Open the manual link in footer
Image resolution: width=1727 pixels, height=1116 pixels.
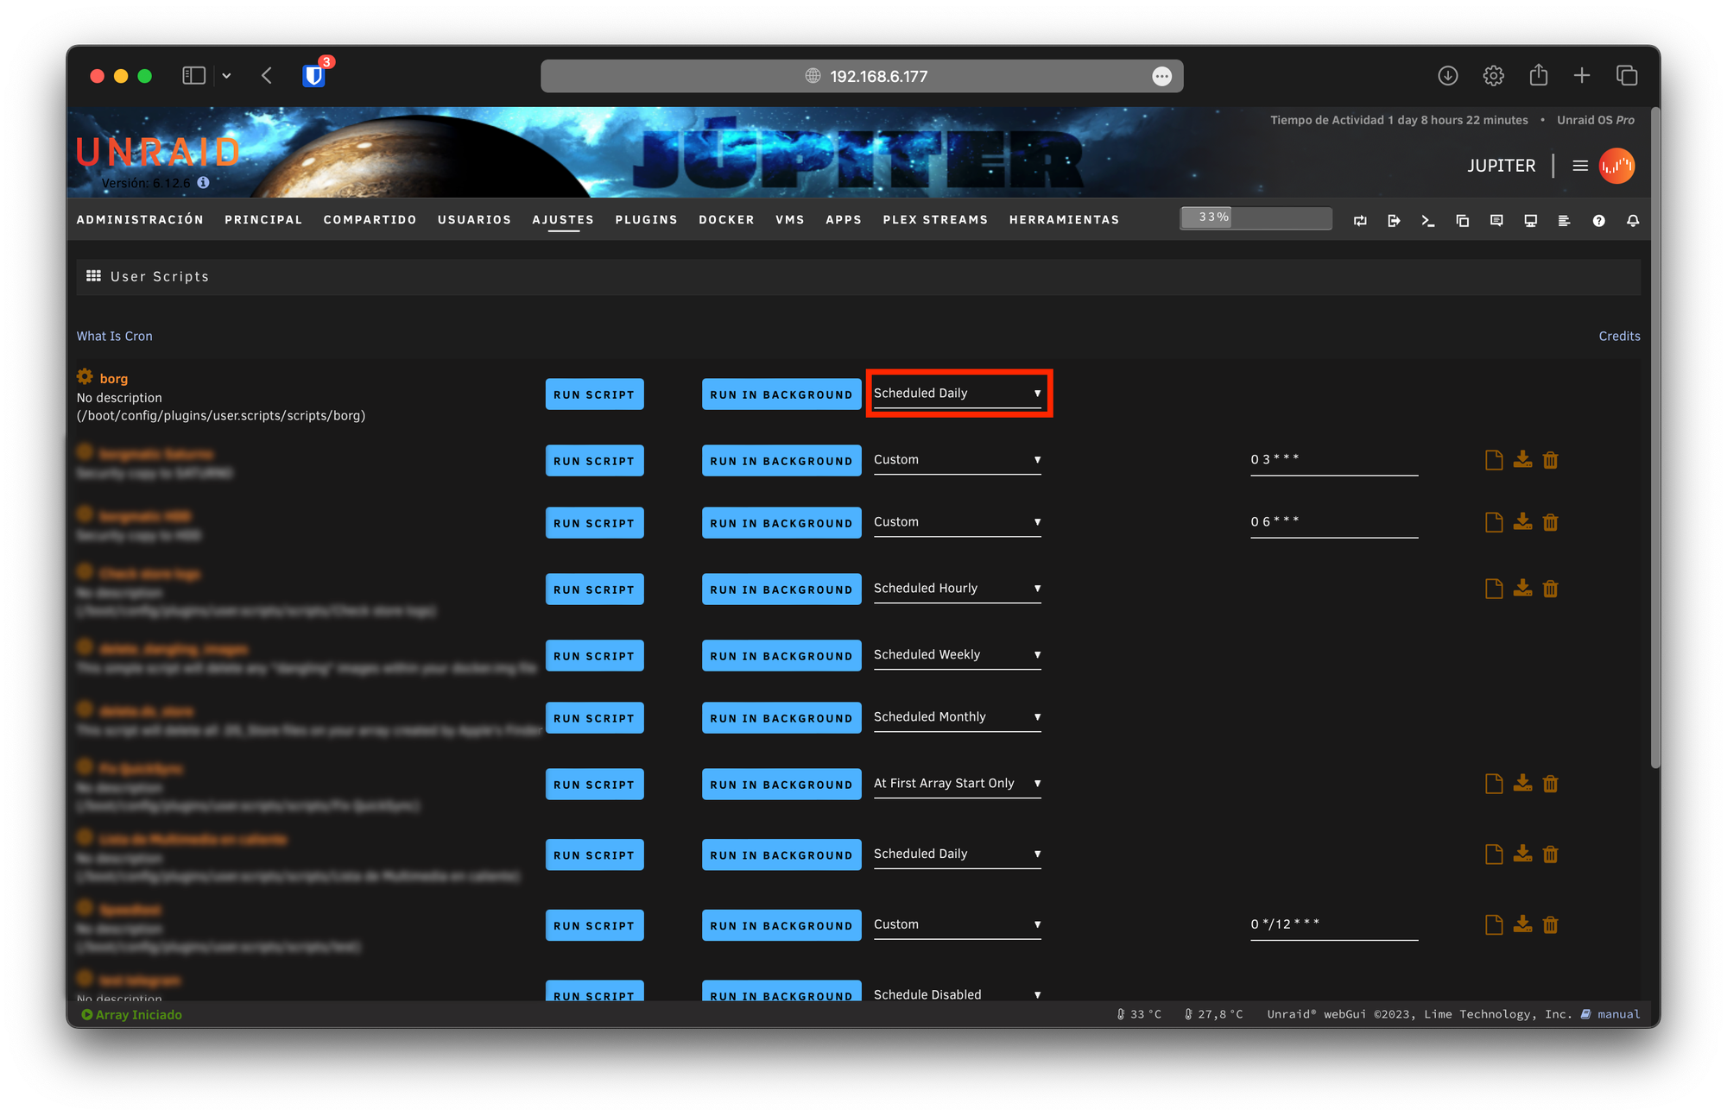(1618, 1014)
